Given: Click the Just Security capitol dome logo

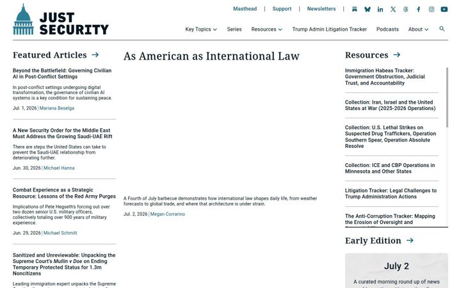Looking at the screenshot, I should [x=23, y=19].
